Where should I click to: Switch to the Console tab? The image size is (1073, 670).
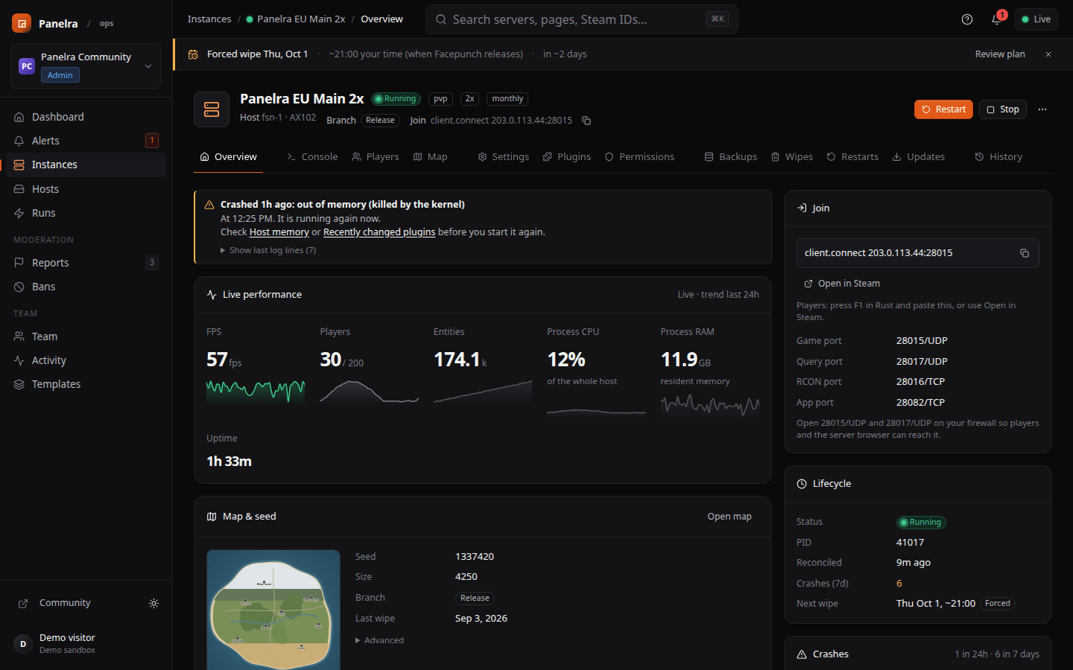(312, 157)
